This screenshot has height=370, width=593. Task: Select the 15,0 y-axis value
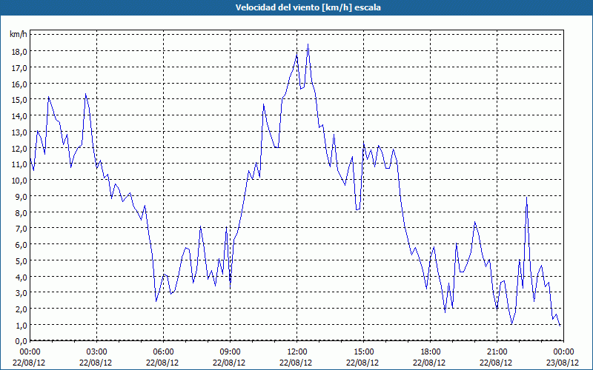19,100
